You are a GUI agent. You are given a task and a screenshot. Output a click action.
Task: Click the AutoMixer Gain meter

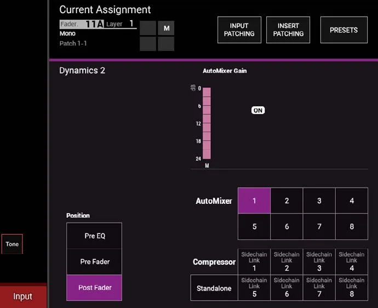click(207, 123)
